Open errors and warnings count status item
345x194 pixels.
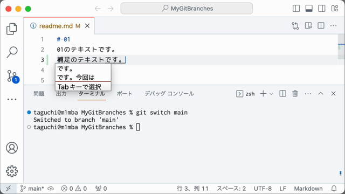[x=74, y=189]
